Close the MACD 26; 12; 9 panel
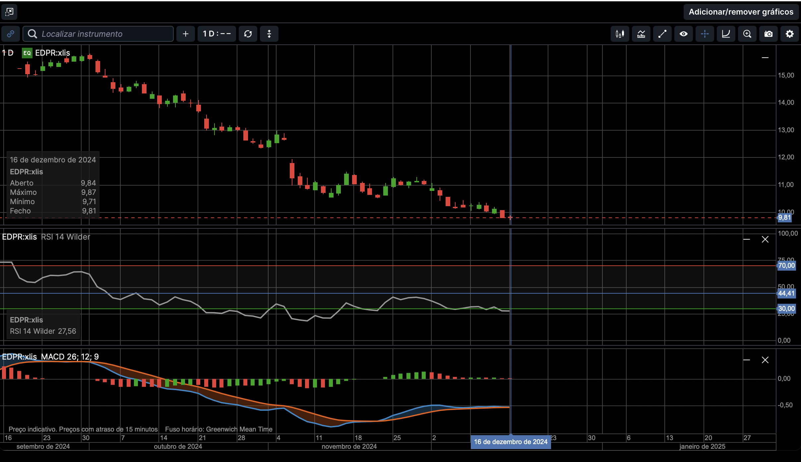The width and height of the screenshot is (801, 462). [765, 360]
